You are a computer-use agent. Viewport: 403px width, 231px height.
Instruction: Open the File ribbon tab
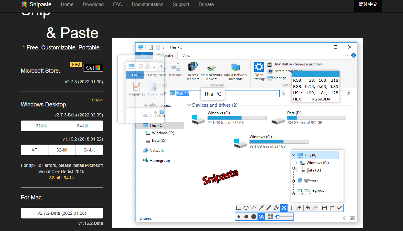[144, 56]
